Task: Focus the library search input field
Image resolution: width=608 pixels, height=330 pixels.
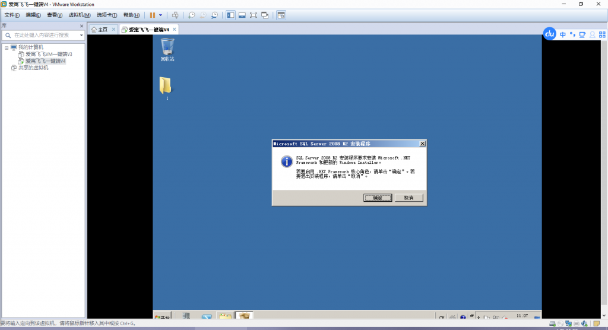Action: pyautogui.click(x=43, y=35)
